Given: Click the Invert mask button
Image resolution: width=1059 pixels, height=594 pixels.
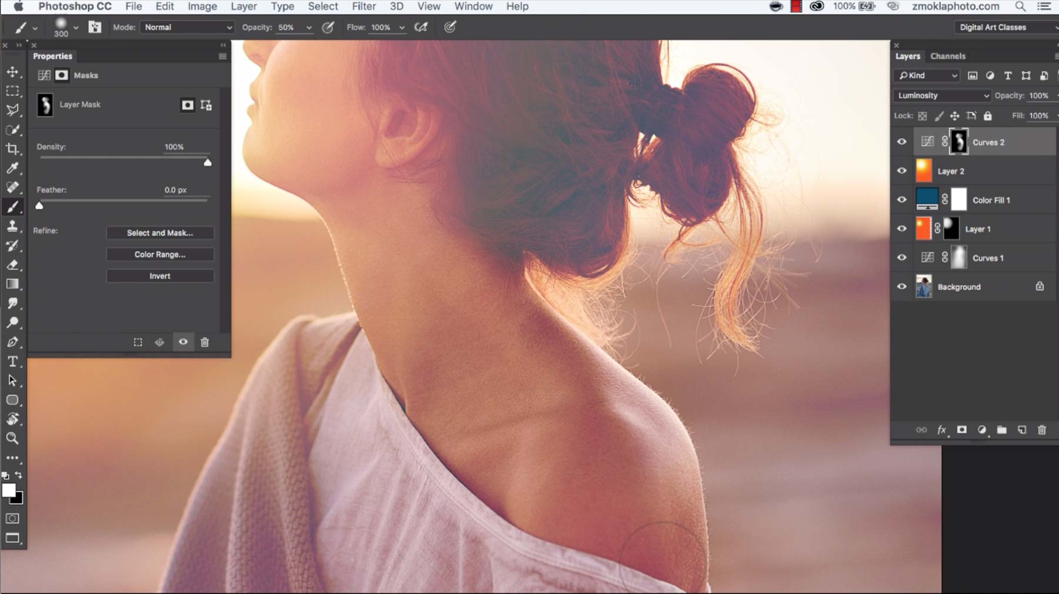Looking at the screenshot, I should coord(160,276).
